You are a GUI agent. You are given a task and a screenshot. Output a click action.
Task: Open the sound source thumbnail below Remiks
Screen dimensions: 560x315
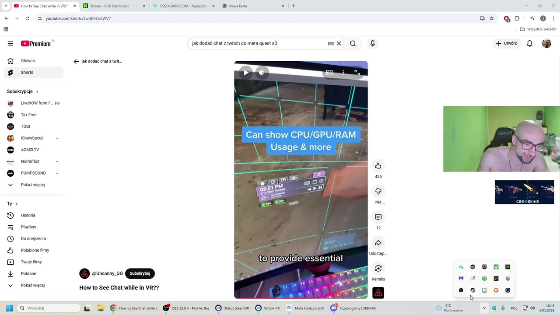click(378, 293)
